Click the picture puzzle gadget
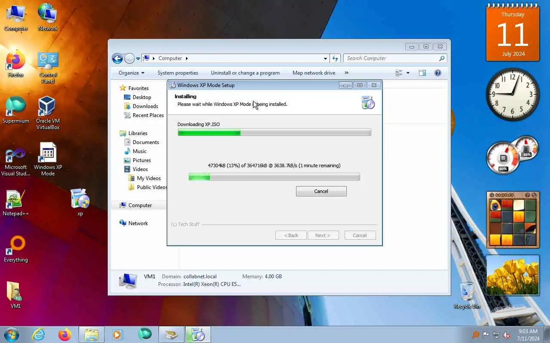The image size is (550, 343). point(512,220)
